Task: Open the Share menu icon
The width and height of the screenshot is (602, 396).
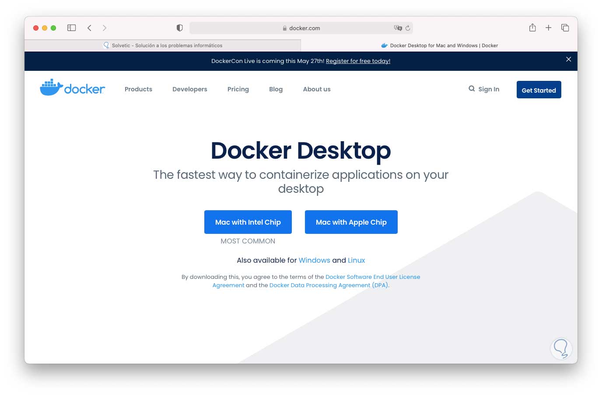Action: tap(532, 28)
